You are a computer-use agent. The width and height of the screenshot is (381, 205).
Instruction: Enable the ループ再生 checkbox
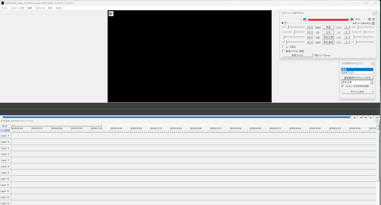coord(284,47)
